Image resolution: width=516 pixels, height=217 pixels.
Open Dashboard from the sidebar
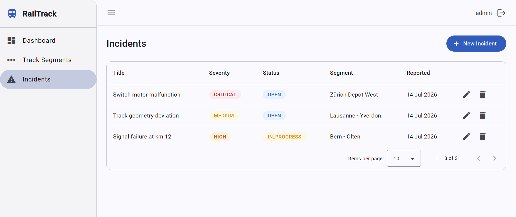(x=48, y=41)
